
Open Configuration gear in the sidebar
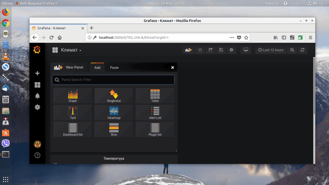pyautogui.click(x=37, y=107)
